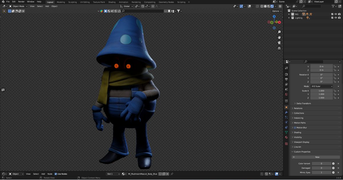Viewport: 343px width, 180px height.
Task: Switch to the Sculpting workspace tab
Action: pos(72,2)
